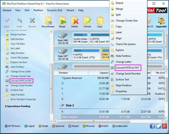Click Check File System in left panel
This screenshot has height=134, width=169.
[20, 58]
